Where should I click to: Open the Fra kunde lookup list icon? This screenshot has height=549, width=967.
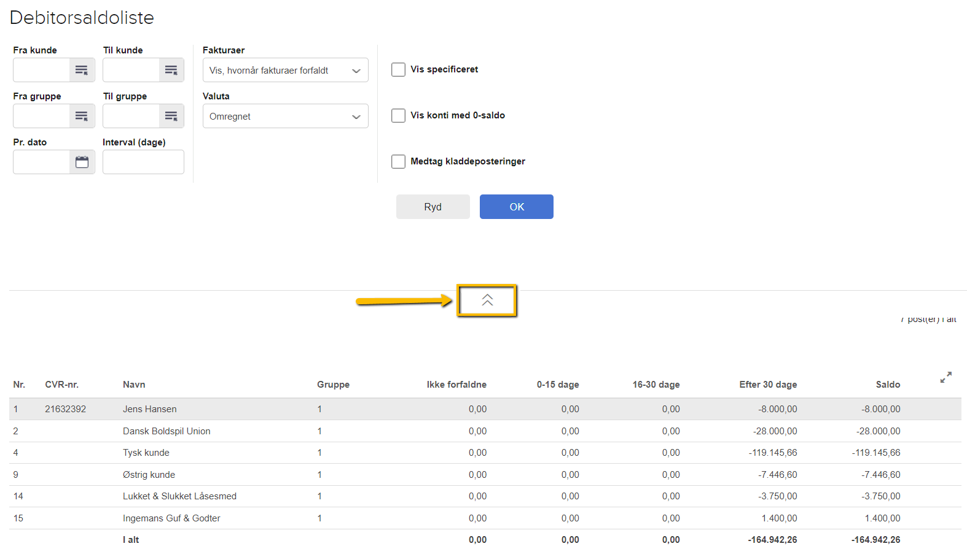click(x=82, y=70)
